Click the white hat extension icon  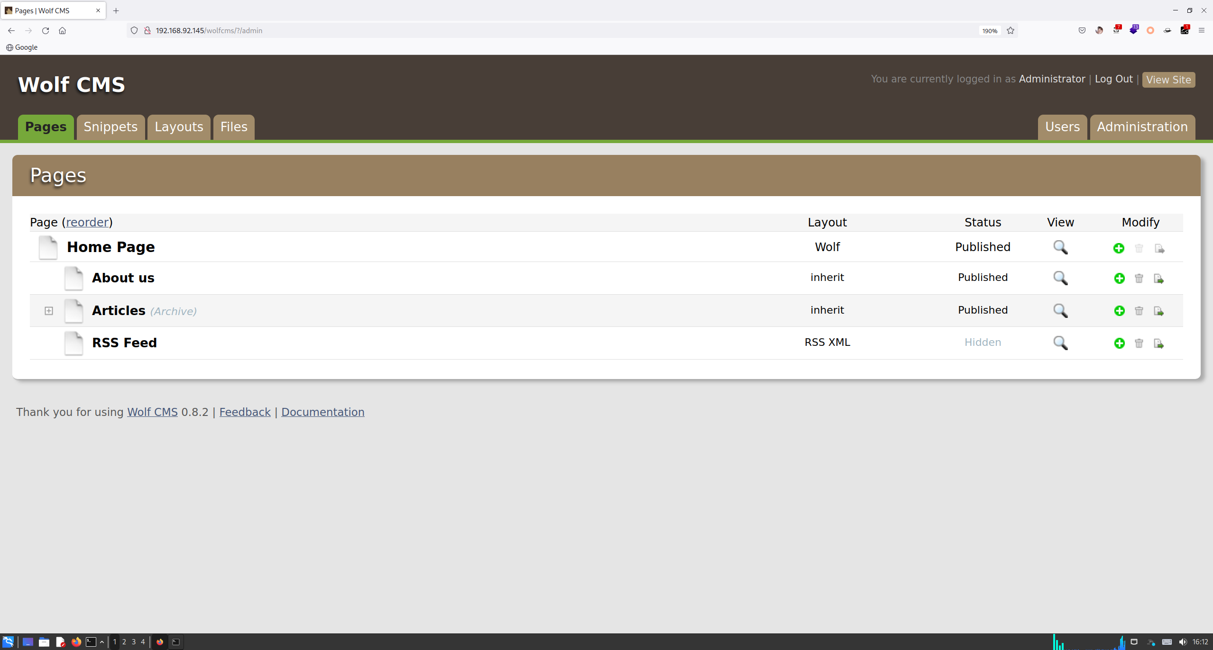click(x=1167, y=30)
